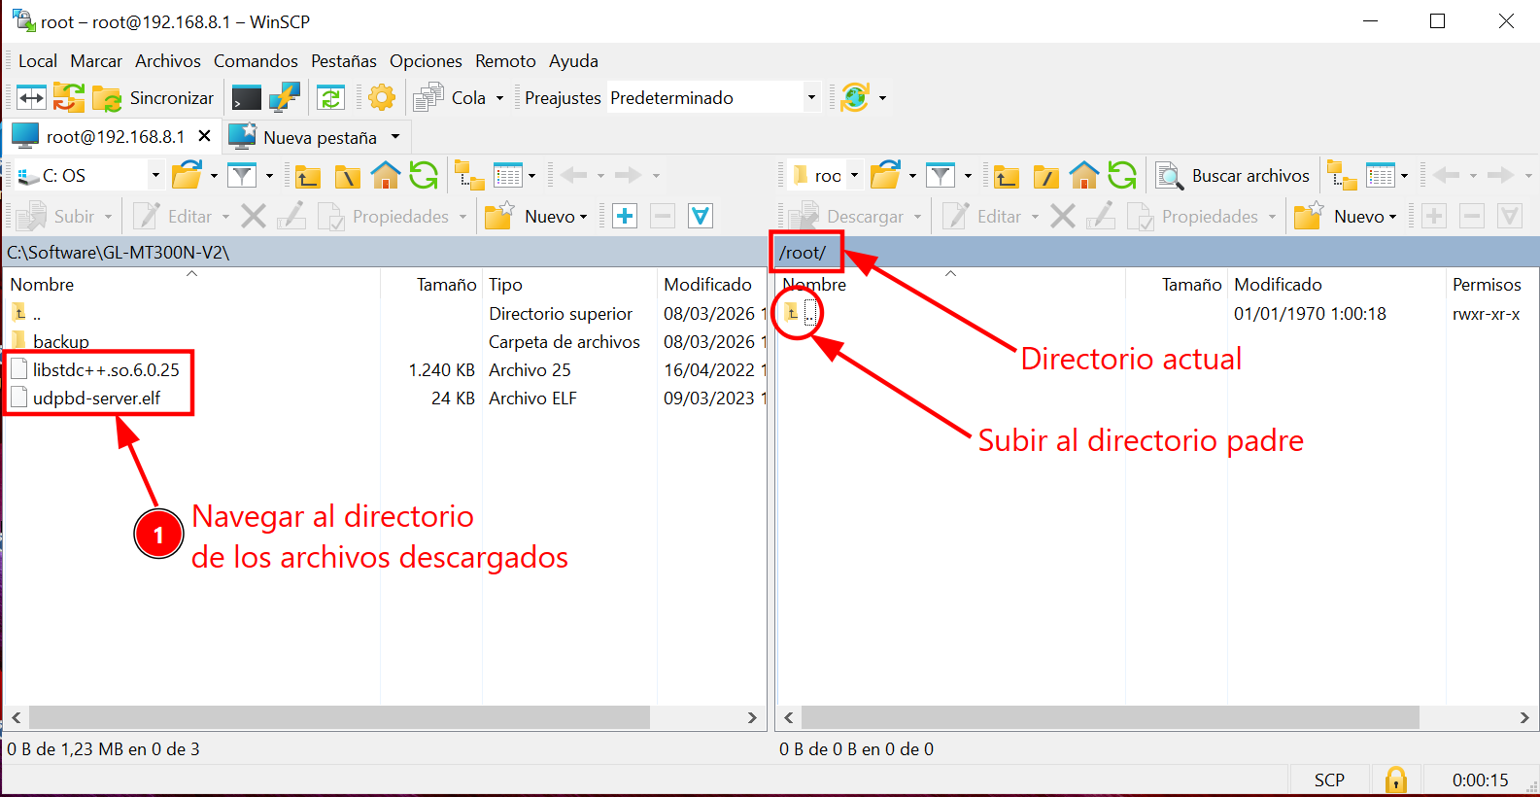Image resolution: width=1540 pixels, height=797 pixels.
Task: Go to root directory in local panel toolbar
Action: pos(347,176)
